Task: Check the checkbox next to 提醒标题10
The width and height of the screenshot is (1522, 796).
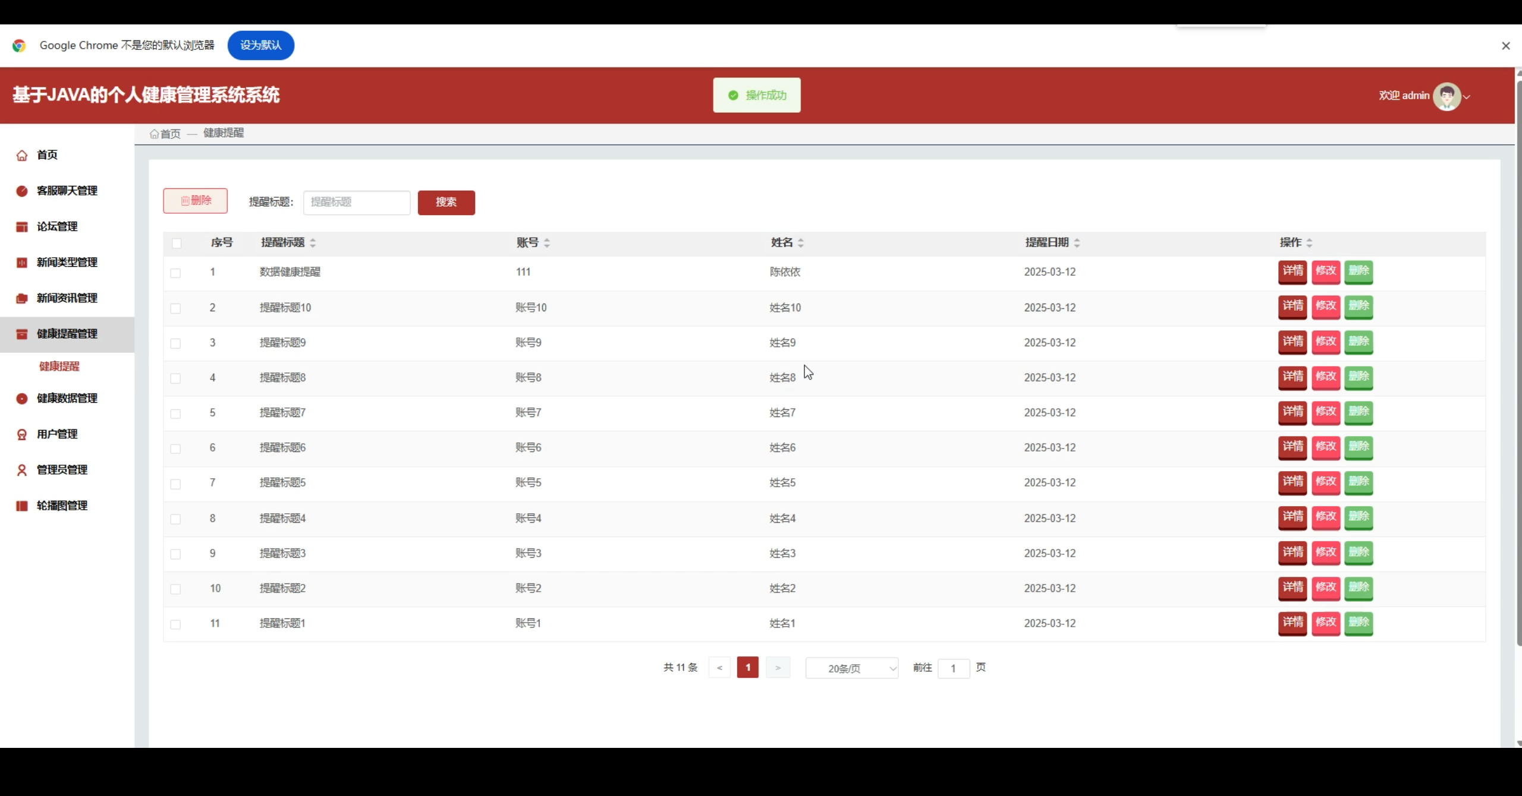Action: (x=176, y=308)
